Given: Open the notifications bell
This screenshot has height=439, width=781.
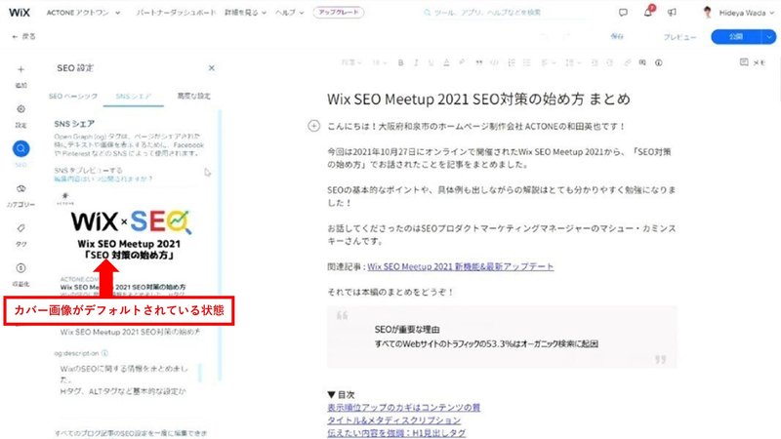Looking at the screenshot, I should 648,12.
